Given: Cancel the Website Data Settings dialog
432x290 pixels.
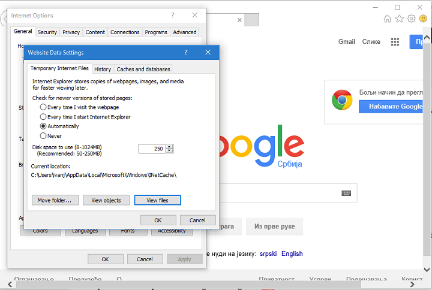Looking at the screenshot, I should (197, 220).
